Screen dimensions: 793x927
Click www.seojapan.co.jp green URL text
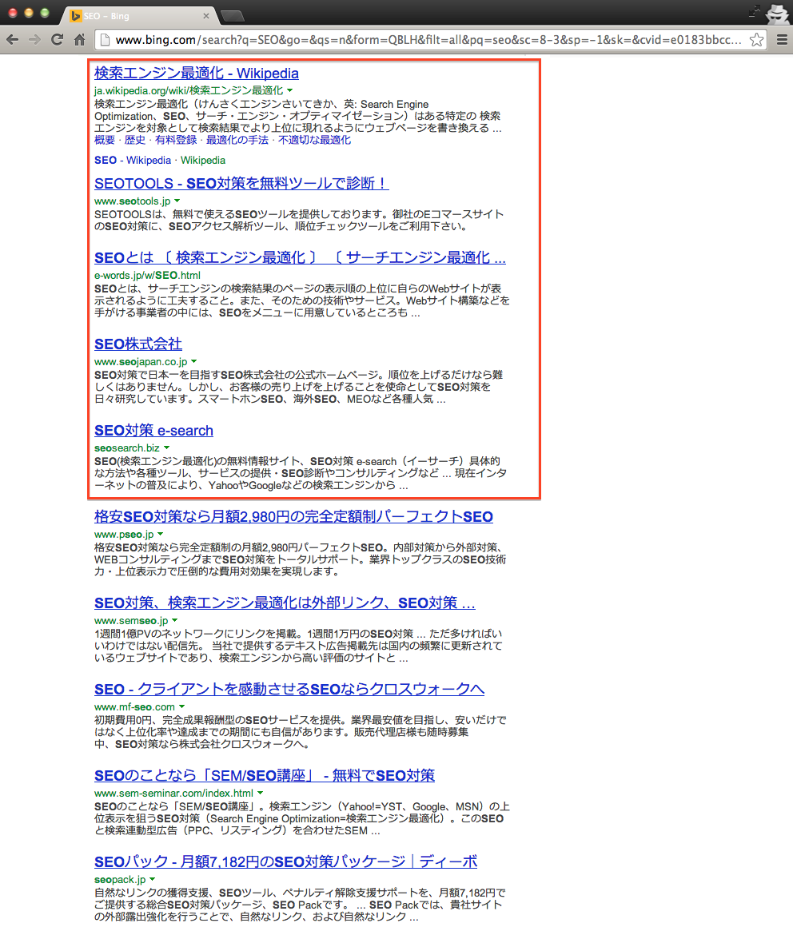pyautogui.click(x=141, y=361)
